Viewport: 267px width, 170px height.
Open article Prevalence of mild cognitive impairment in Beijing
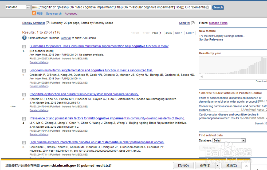107,118
